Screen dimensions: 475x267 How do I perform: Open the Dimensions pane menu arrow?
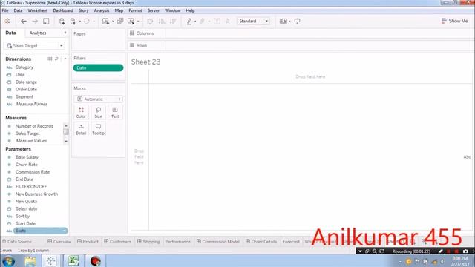coord(65,59)
